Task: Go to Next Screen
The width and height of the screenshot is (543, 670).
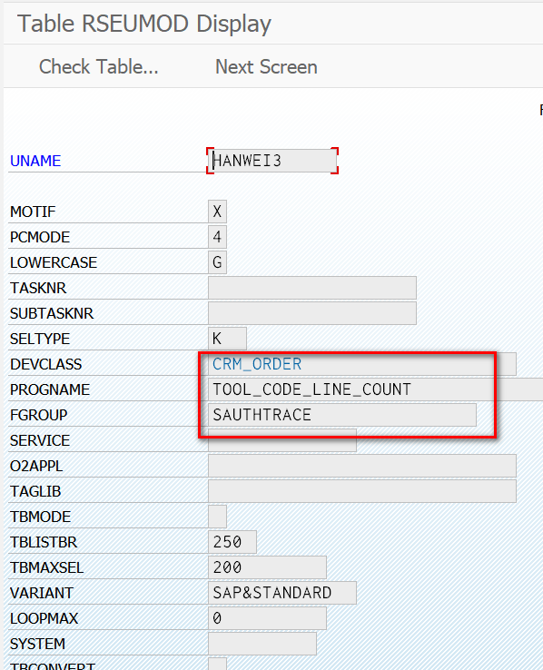Action: pos(266,67)
